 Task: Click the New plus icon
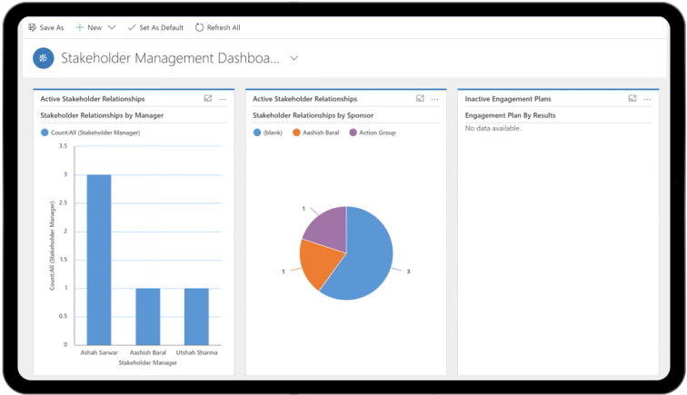[80, 28]
